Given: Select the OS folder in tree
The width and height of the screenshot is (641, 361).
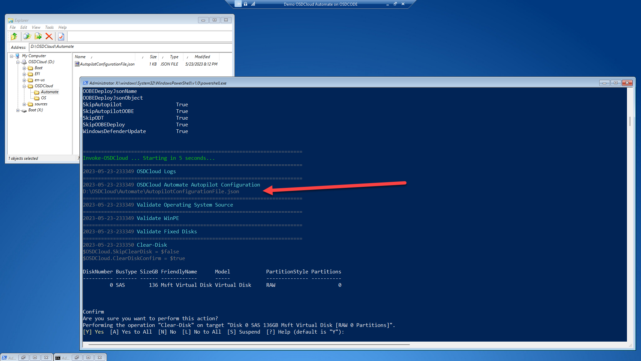Looking at the screenshot, I should [43, 98].
